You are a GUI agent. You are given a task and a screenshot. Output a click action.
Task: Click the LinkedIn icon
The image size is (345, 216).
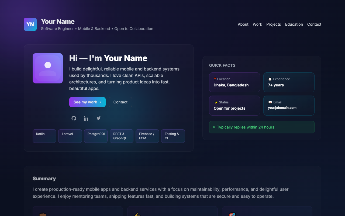pyautogui.click(x=86, y=118)
